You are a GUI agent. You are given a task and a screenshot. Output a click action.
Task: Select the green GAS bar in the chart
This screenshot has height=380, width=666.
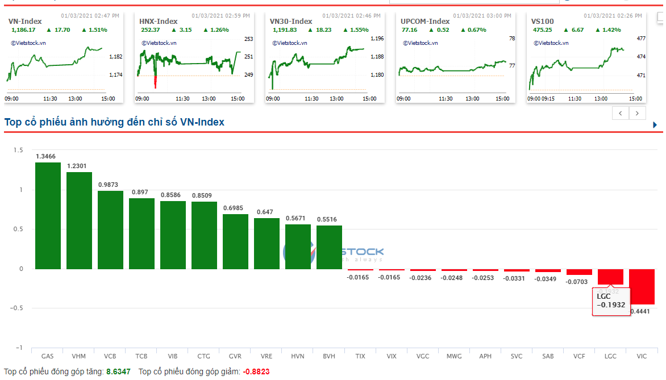tap(48, 216)
